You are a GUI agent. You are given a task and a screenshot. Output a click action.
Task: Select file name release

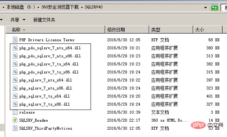(x=27, y=113)
